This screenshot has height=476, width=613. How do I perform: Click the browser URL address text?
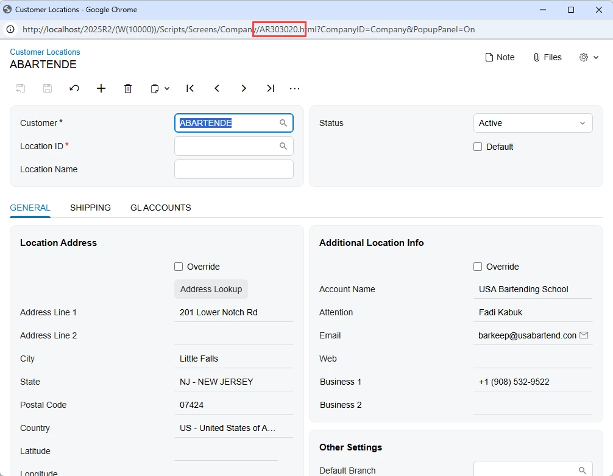pyautogui.click(x=249, y=29)
